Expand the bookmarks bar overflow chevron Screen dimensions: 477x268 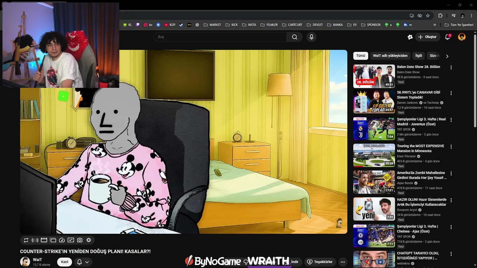pos(435,25)
